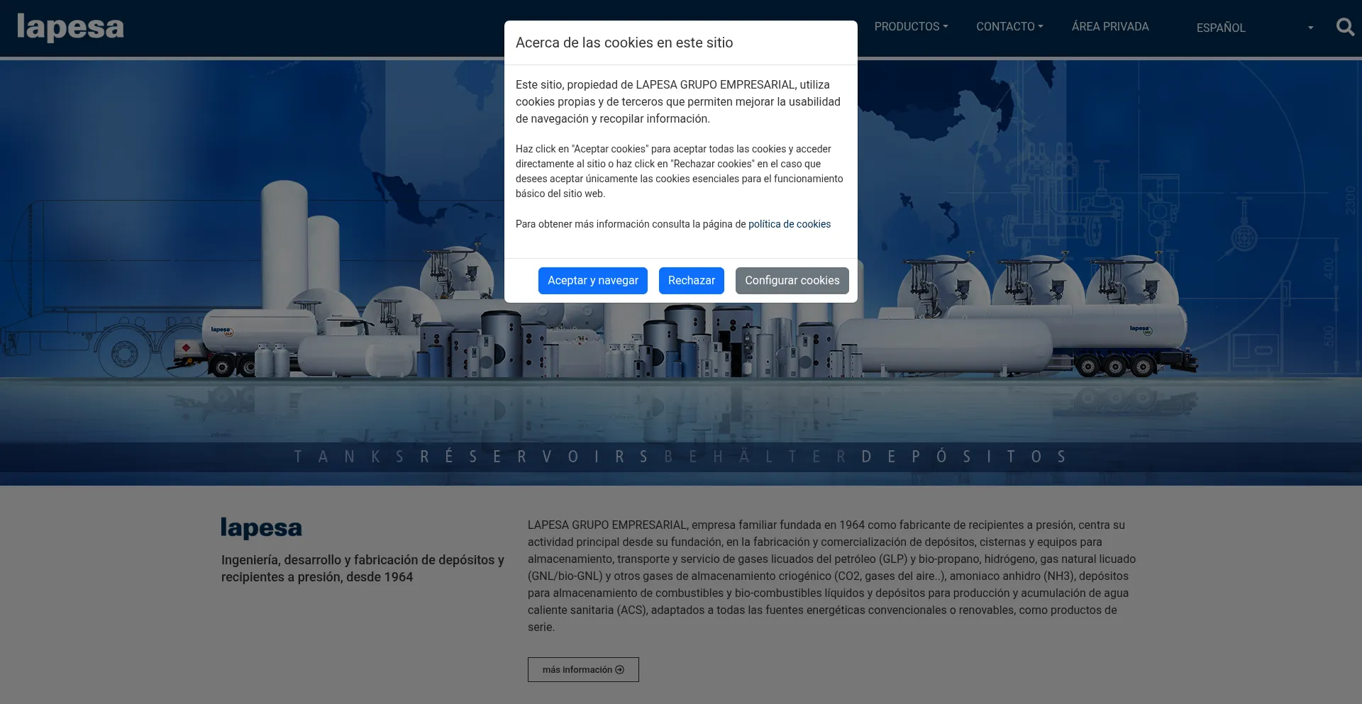1362x704 pixels.
Task: Open the política de cookies link
Action: click(x=790, y=224)
